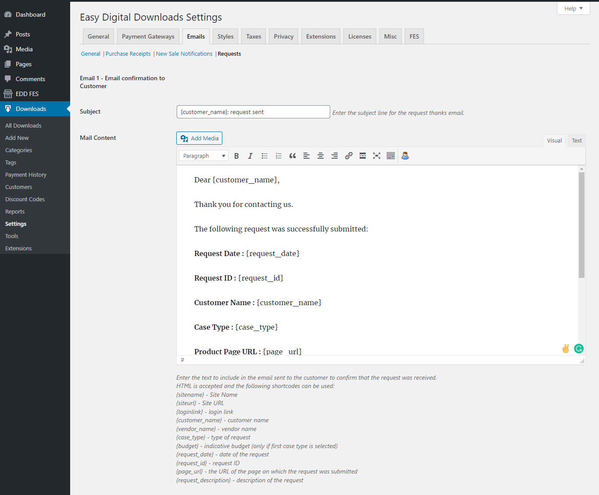
Task: Open Payment History
Action: [26, 174]
